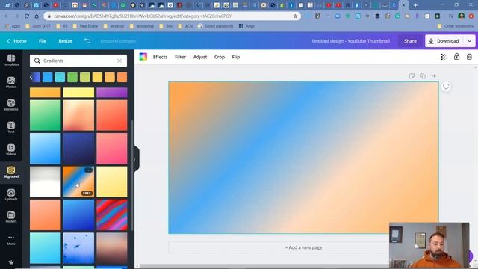Bookmark this page with star icon
478x269 pixels.
click(295, 16)
